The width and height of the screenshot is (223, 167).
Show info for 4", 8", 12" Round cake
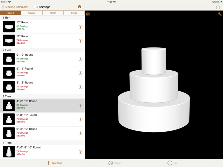click(x=81, y=106)
